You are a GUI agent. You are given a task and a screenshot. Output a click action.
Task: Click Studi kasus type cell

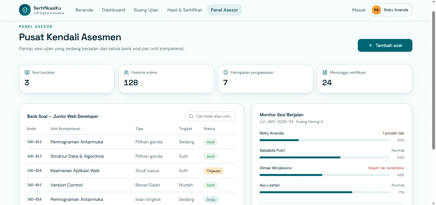click(147, 171)
